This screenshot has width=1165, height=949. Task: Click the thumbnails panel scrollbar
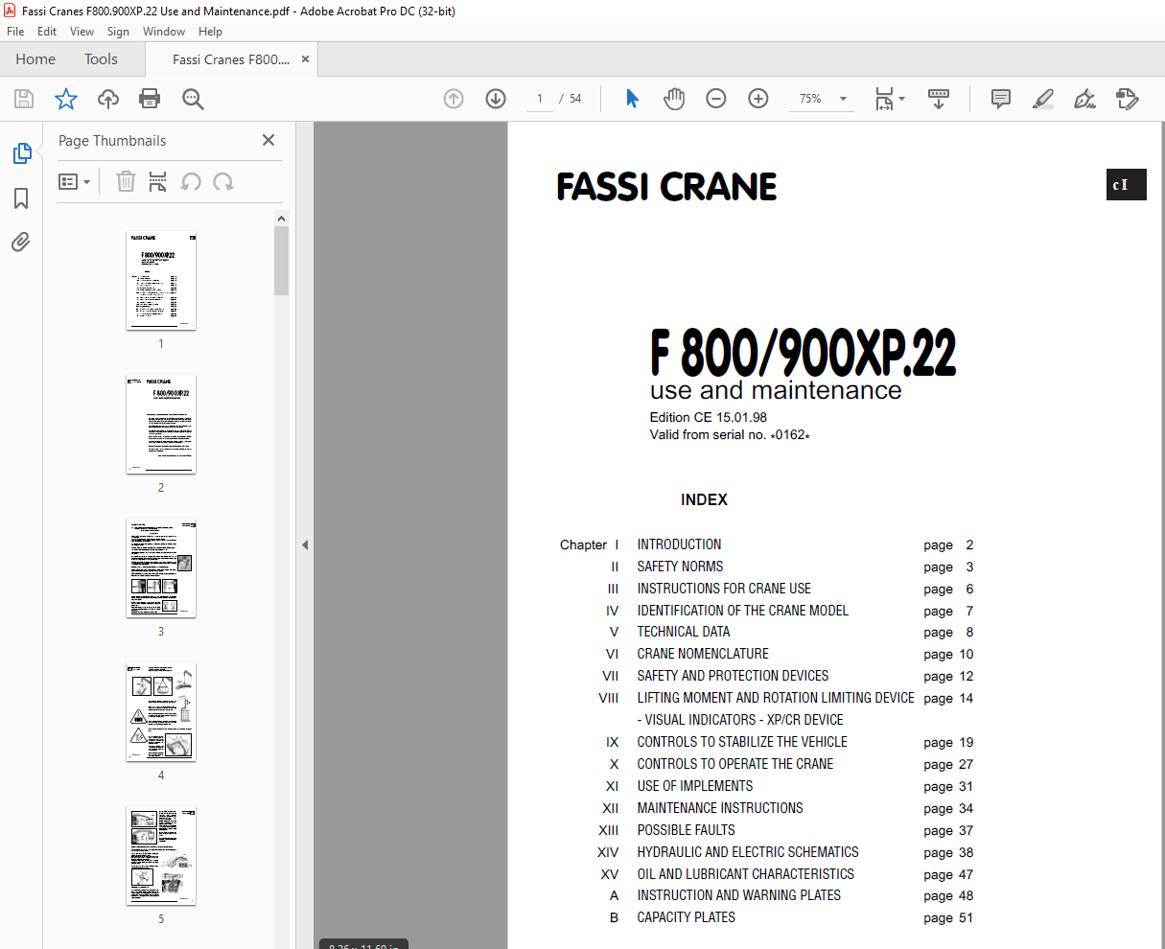tap(281, 260)
